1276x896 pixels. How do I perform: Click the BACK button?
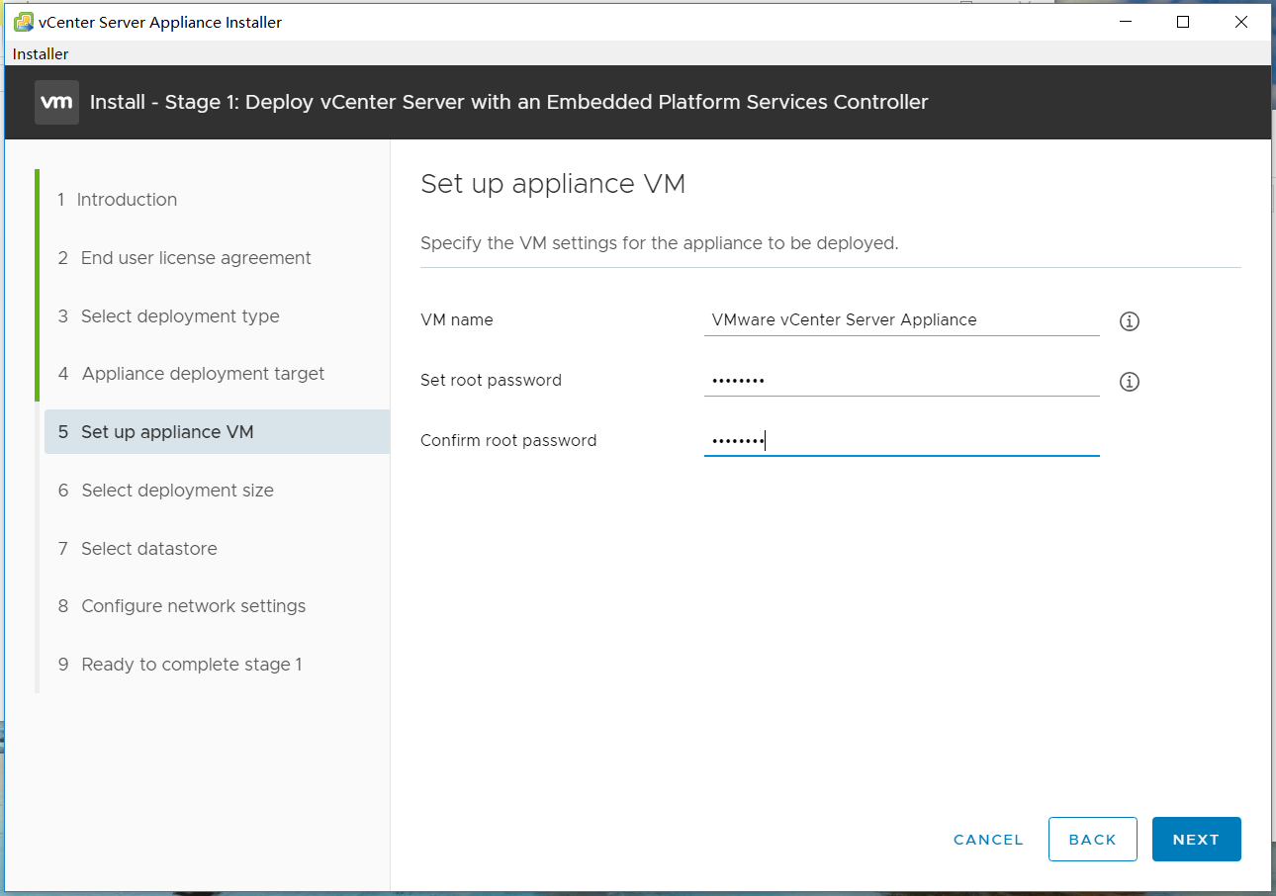(1093, 840)
